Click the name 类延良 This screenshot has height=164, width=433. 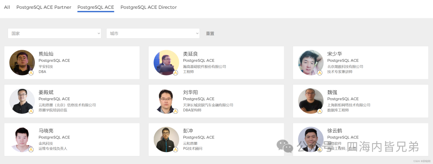[190, 54]
